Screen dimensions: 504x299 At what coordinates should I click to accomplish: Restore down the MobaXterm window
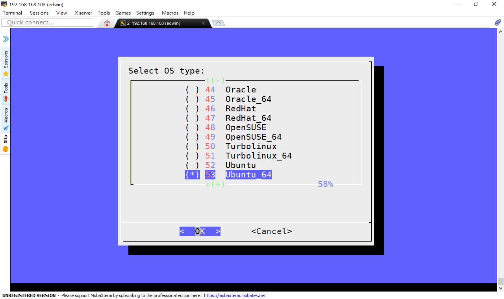(x=476, y=4)
